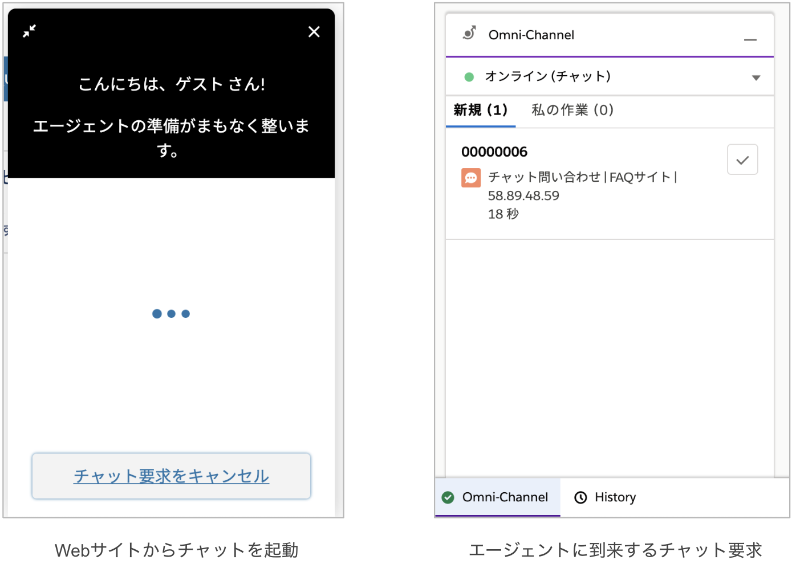Click the History clock icon
The width and height of the screenshot is (796, 564).
click(580, 498)
